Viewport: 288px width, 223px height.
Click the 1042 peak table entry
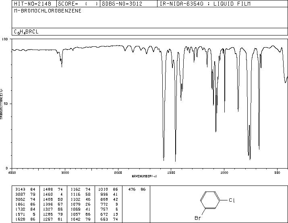(x=81, y=219)
